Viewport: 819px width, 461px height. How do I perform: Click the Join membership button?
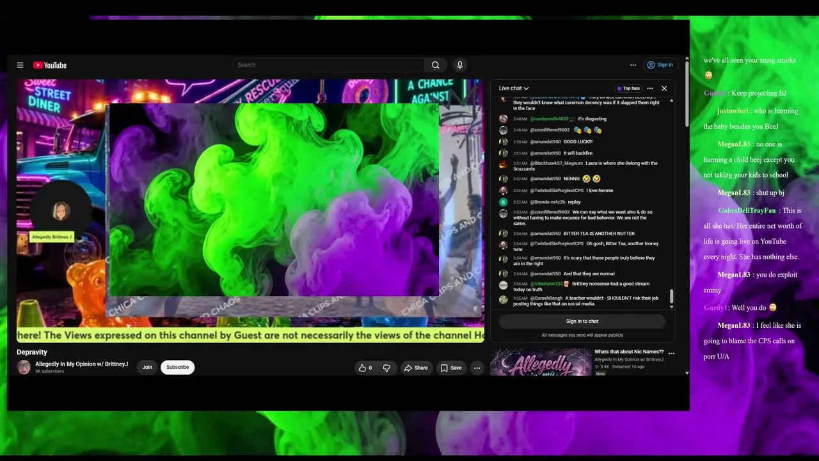click(147, 367)
